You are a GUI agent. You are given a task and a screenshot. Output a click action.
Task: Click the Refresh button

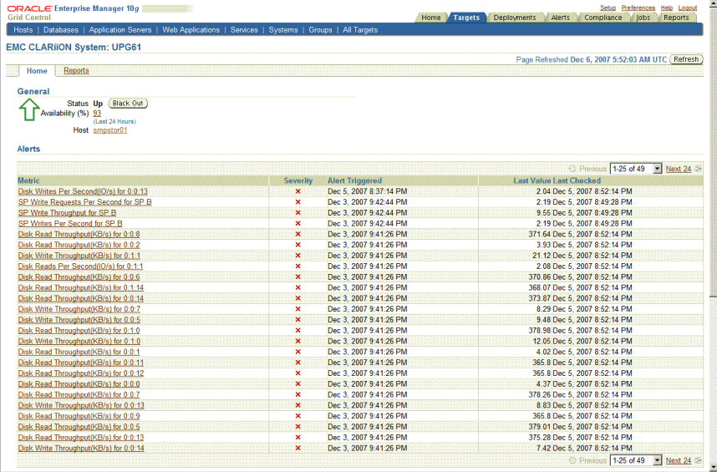point(686,59)
